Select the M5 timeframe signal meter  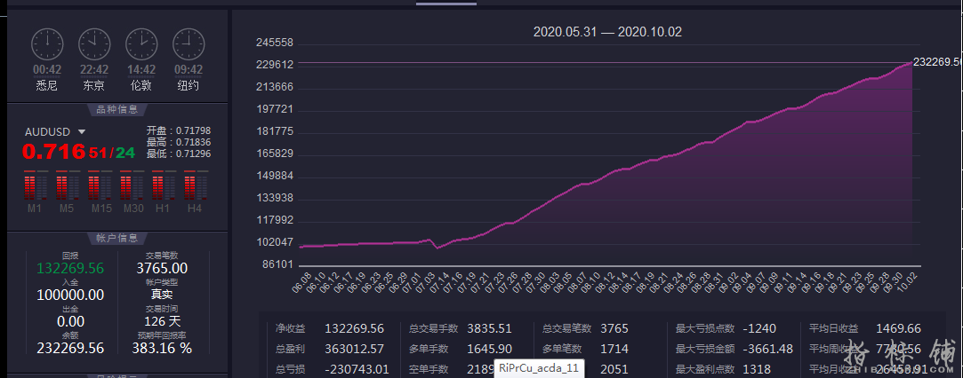(67, 185)
